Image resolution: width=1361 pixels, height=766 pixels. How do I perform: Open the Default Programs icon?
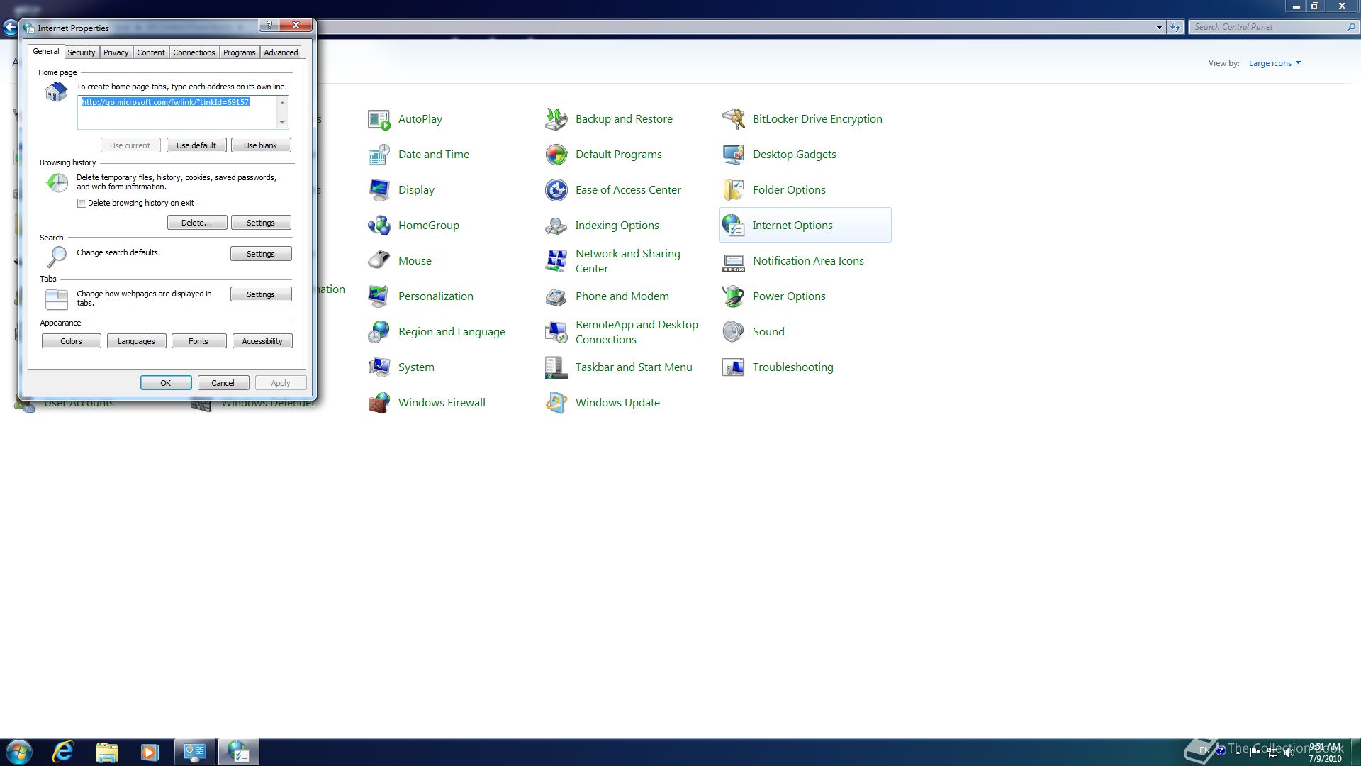coord(556,155)
